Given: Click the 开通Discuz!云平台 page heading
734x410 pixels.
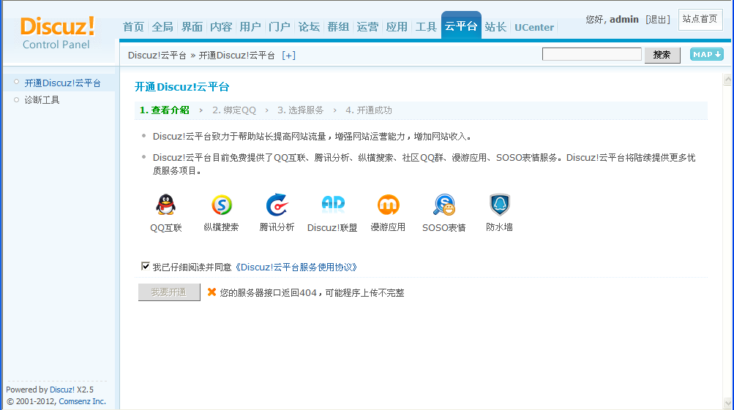Looking at the screenshot, I should (x=182, y=87).
